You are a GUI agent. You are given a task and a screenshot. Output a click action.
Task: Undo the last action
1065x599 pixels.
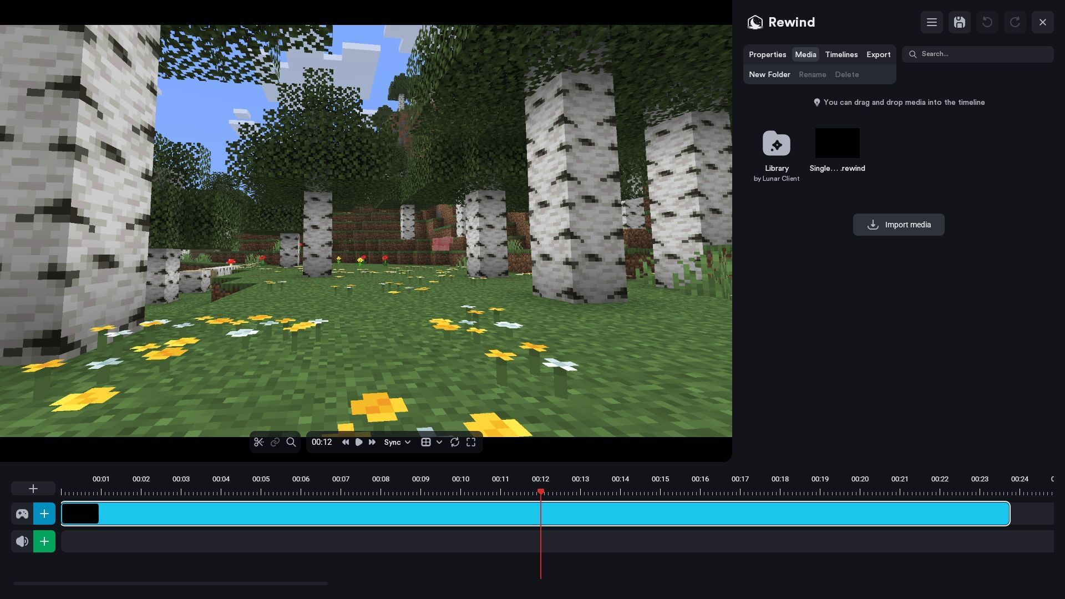987,22
